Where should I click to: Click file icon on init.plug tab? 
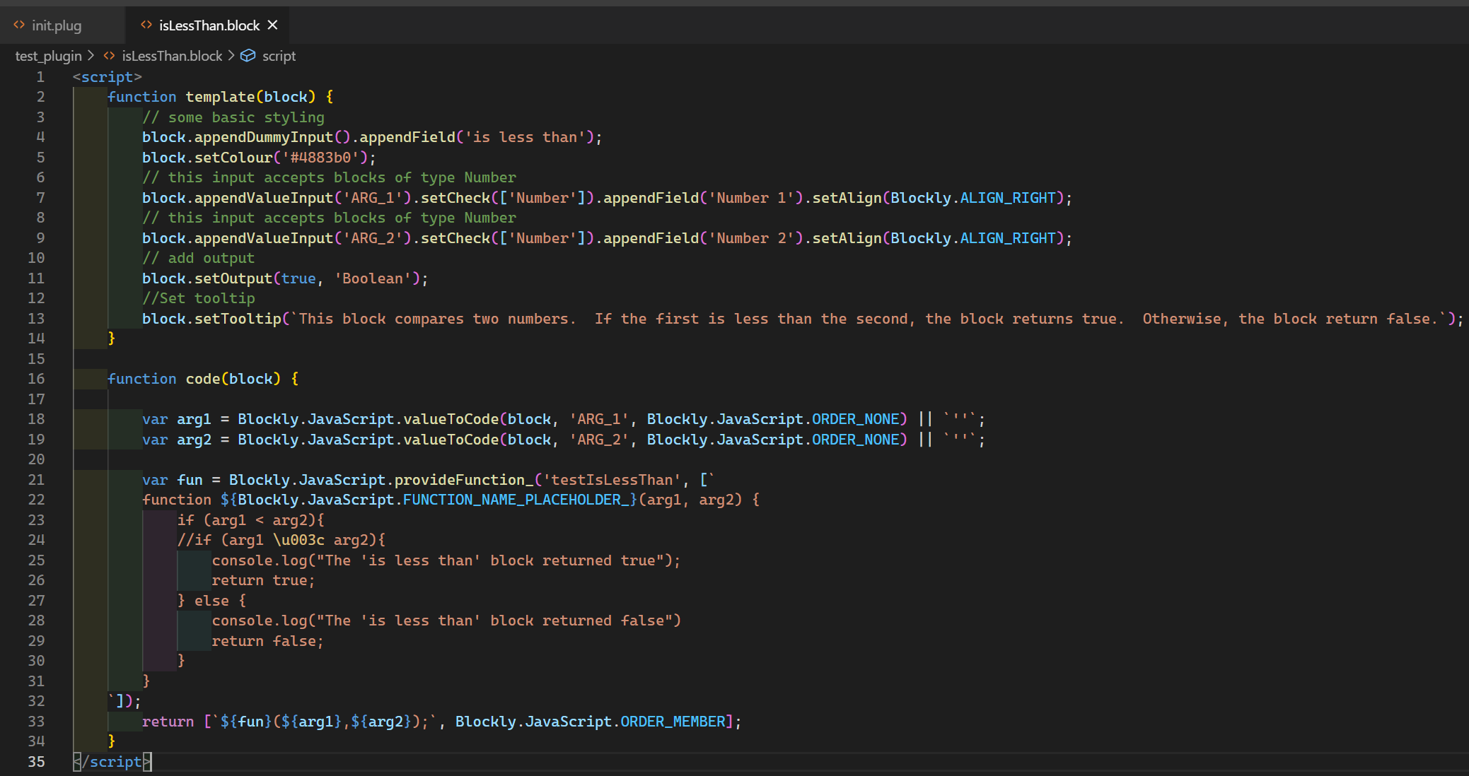tap(19, 25)
